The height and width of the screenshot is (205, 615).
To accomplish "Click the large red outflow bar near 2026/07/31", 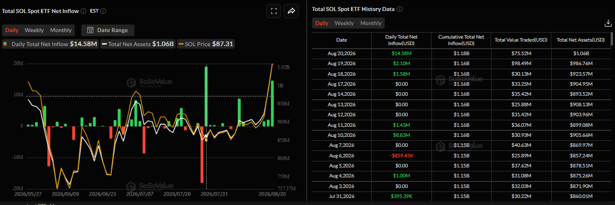I will pos(202,154).
